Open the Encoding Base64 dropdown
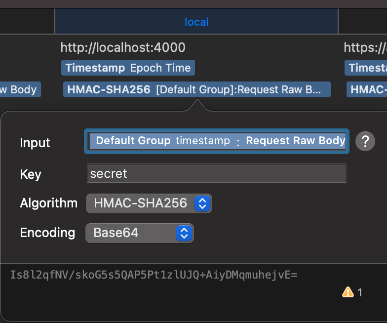This screenshot has height=323, width=387. tap(139, 233)
